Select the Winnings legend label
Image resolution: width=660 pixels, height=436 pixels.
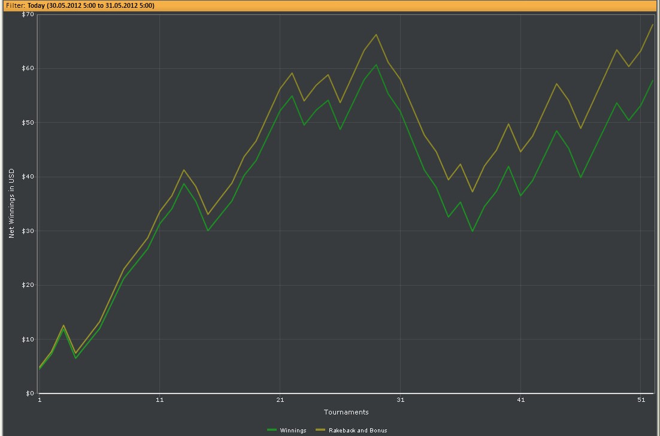[x=293, y=430]
